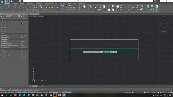Expand the rectangle tool dropdown arrow

[x=25, y=5]
